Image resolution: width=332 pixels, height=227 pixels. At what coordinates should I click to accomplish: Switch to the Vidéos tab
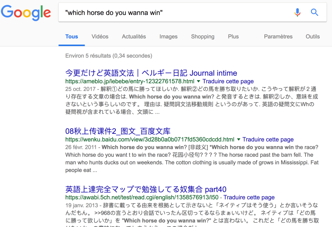(x=100, y=37)
